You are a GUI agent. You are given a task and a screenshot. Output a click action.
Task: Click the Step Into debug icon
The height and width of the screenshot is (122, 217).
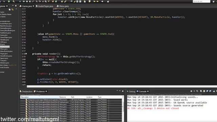point(37,1)
